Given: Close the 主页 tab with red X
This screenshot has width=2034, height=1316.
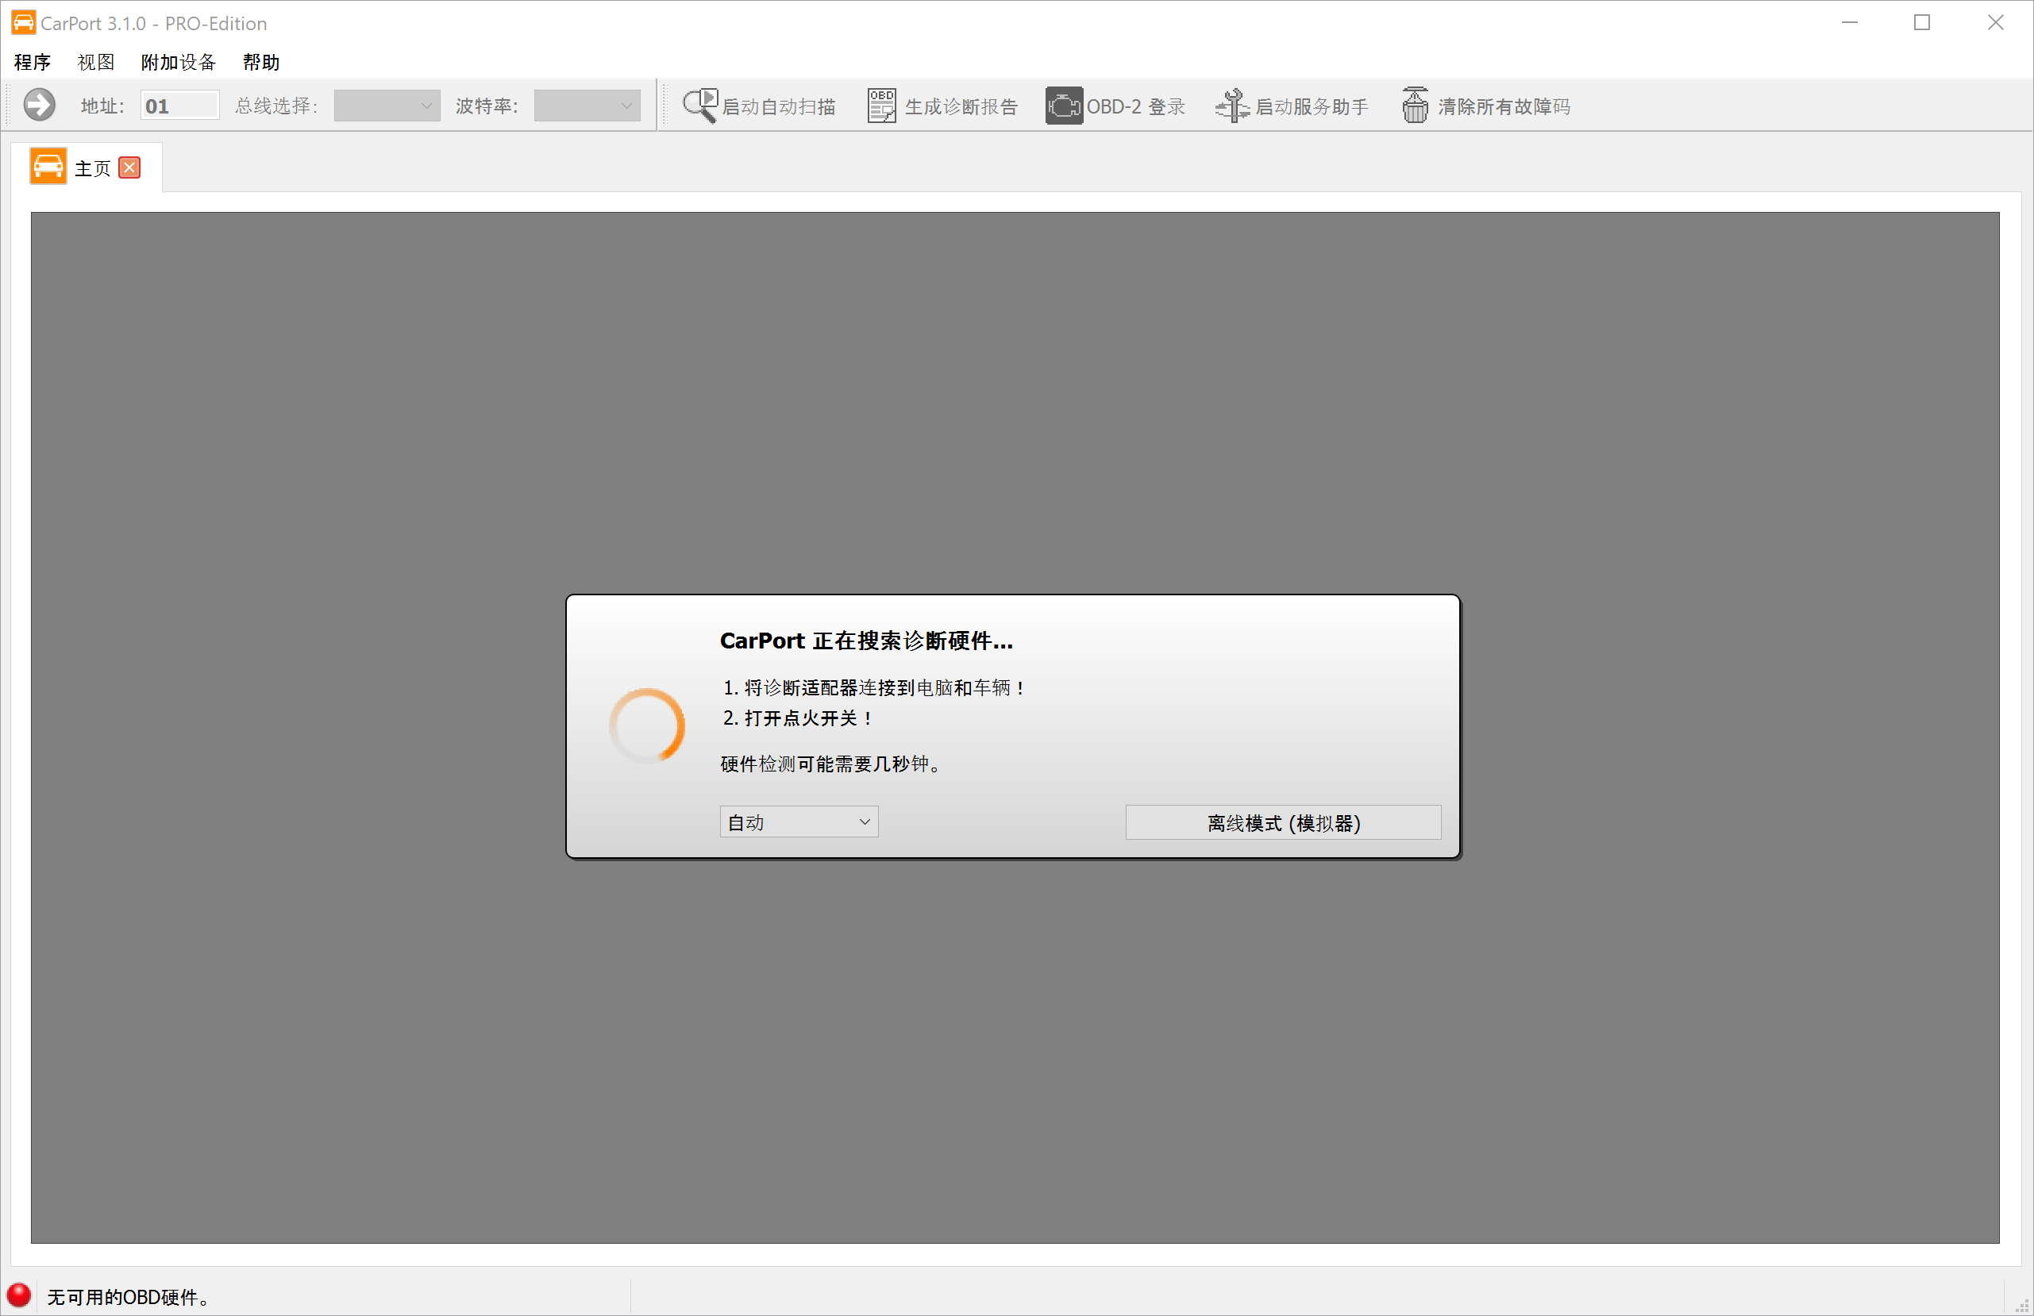Looking at the screenshot, I should point(130,167).
